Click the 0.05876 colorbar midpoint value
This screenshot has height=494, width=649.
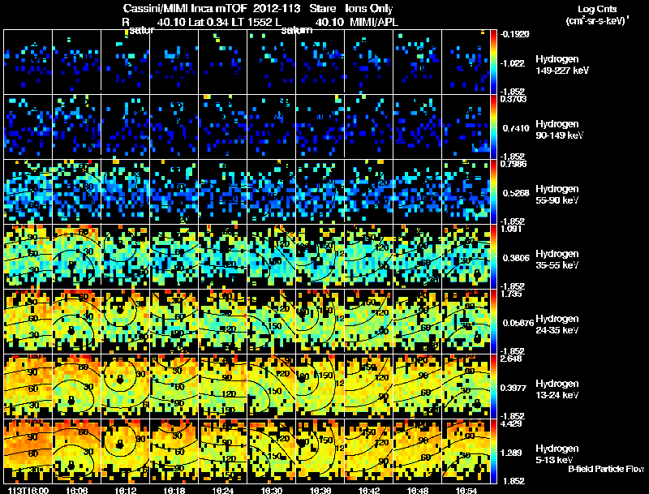(518, 323)
